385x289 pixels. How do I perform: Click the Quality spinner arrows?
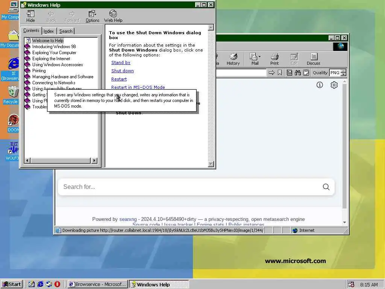click(x=344, y=73)
